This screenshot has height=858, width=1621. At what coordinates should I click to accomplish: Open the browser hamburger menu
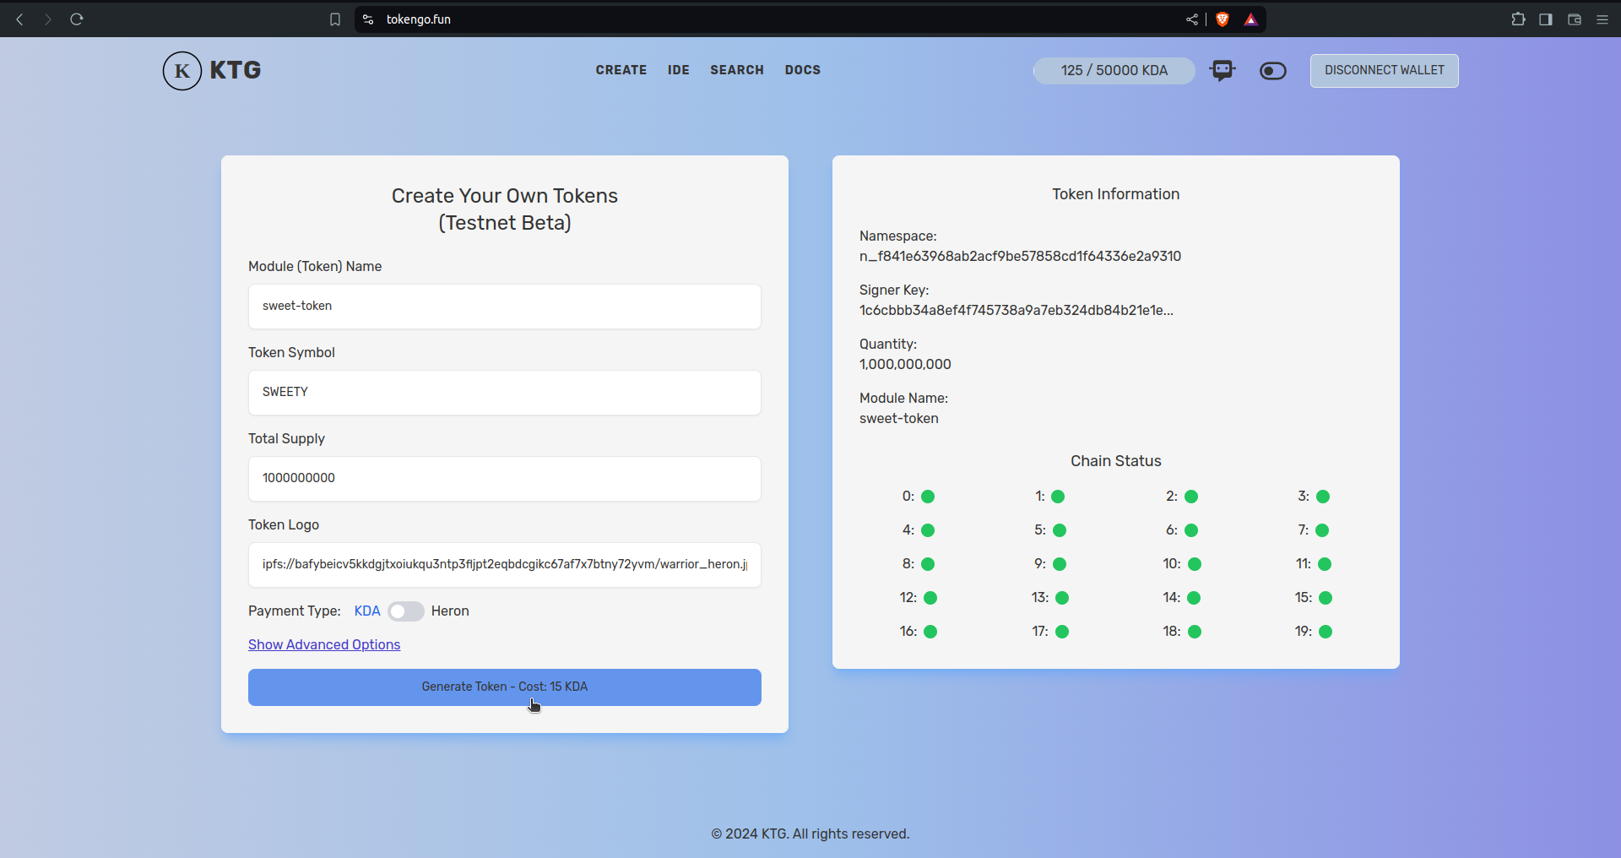(1602, 19)
